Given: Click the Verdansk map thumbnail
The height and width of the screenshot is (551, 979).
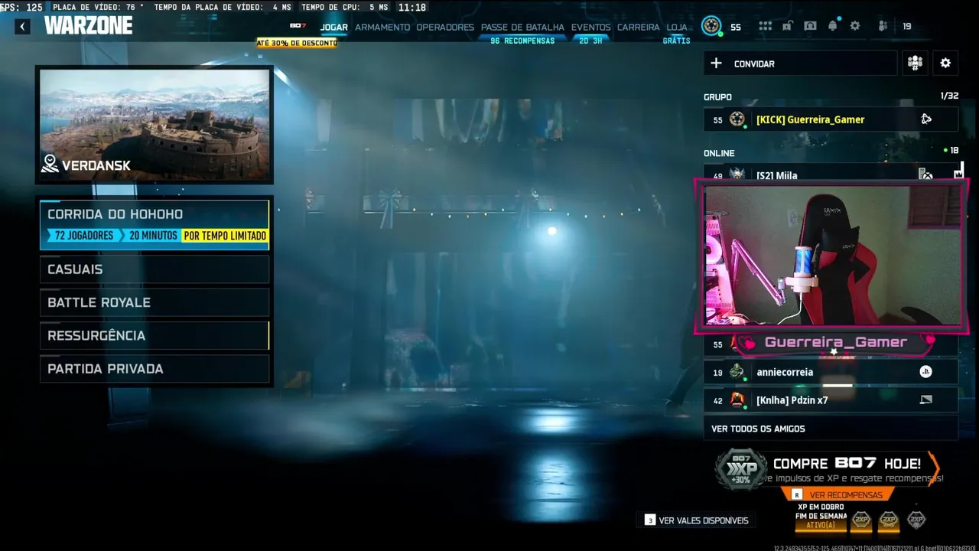Looking at the screenshot, I should pos(154,125).
